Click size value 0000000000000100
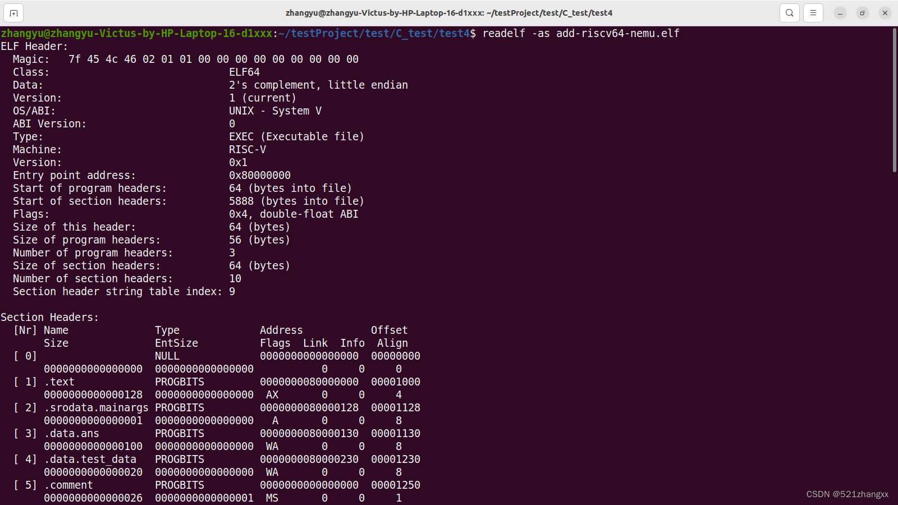Image resolution: width=898 pixels, height=505 pixels. [93, 446]
